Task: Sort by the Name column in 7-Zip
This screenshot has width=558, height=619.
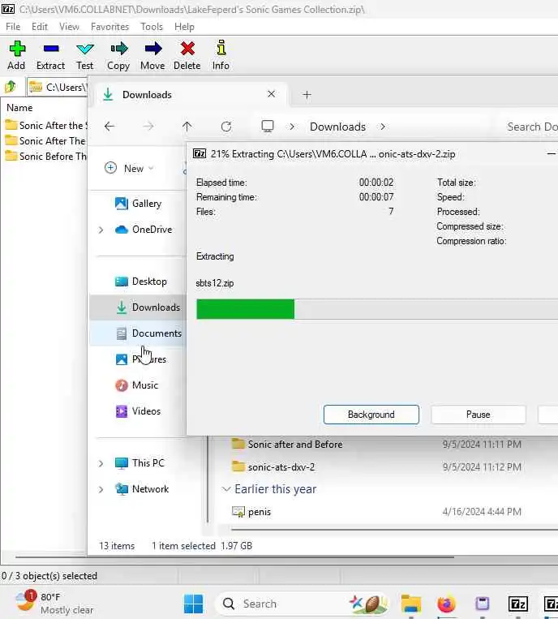Action: pos(19,108)
